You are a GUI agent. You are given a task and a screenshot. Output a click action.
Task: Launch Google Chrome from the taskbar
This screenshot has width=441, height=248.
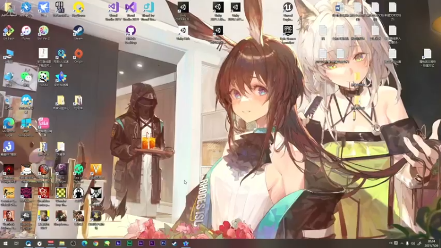click(95, 244)
